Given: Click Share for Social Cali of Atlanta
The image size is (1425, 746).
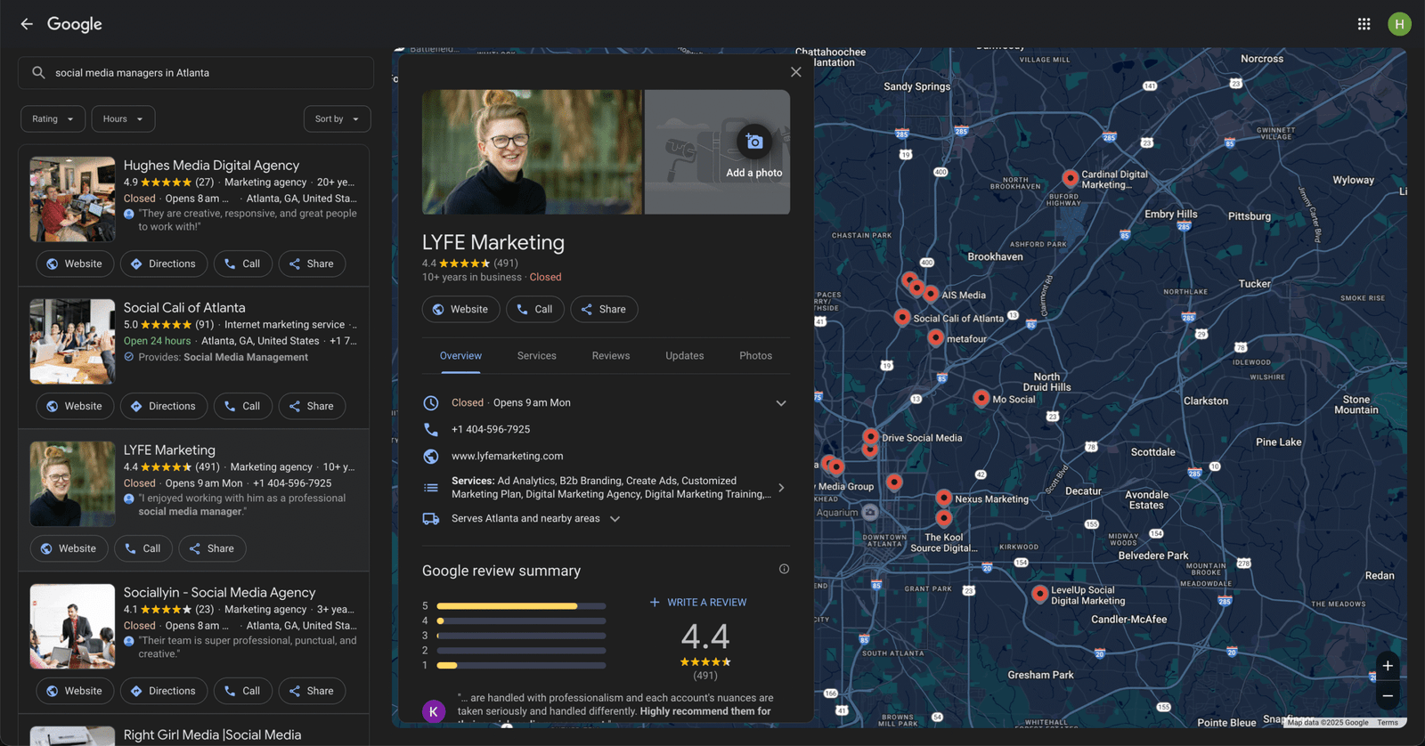Looking at the screenshot, I should (x=313, y=407).
